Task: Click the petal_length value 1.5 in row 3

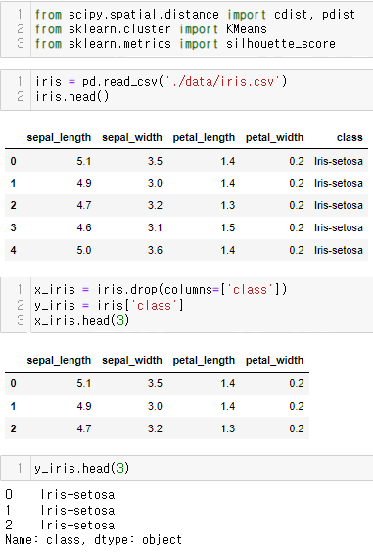Action: point(227,227)
